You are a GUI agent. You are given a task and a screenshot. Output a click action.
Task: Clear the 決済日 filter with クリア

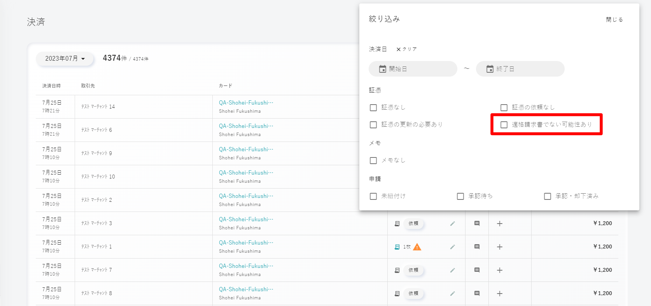(x=406, y=49)
